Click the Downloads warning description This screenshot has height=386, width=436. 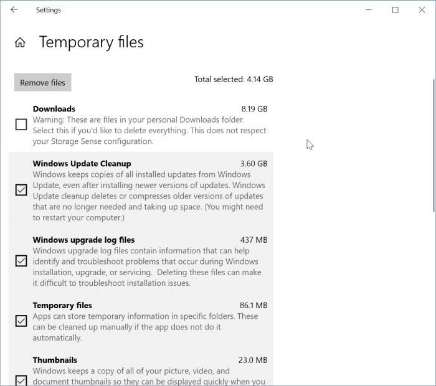pos(149,131)
